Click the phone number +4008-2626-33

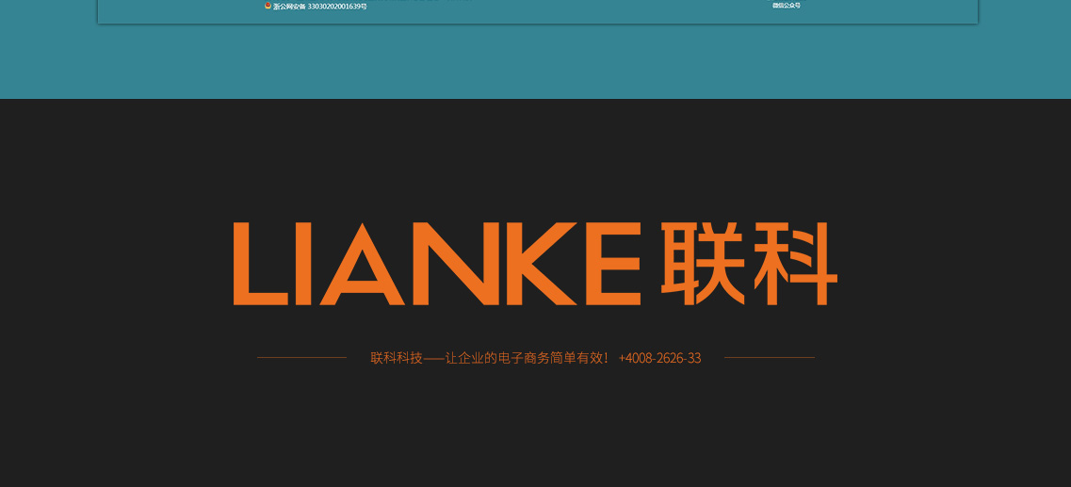(659, 358)
